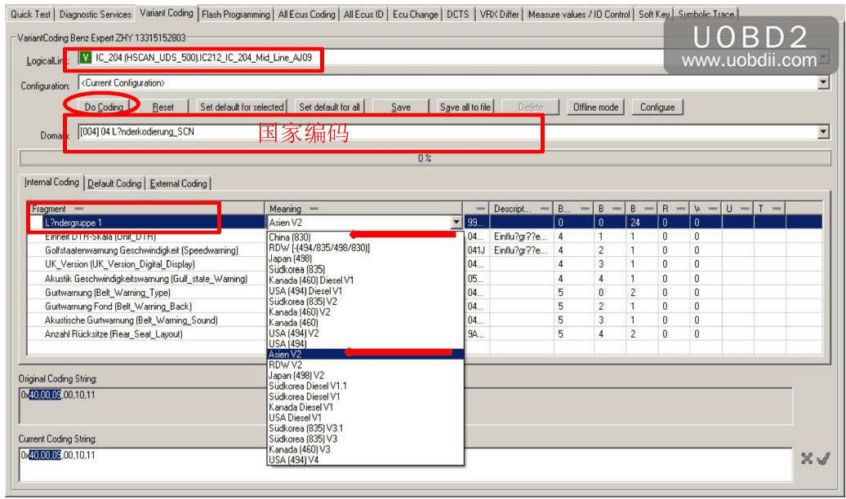This screenshot has height=499, width=846.
Task: Select the highlighted Asien V2 list entry
Action: [x=365, y=354]
